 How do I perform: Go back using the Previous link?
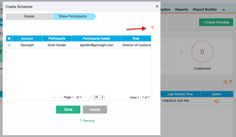click(x=87, y=121)
